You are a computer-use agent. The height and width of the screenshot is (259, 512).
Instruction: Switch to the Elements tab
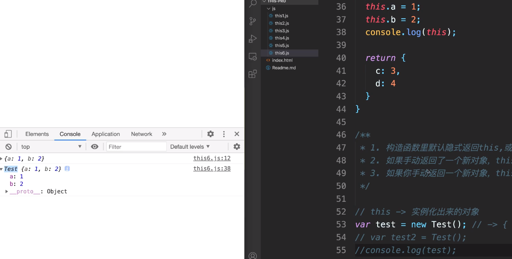[x=37, y=134]
